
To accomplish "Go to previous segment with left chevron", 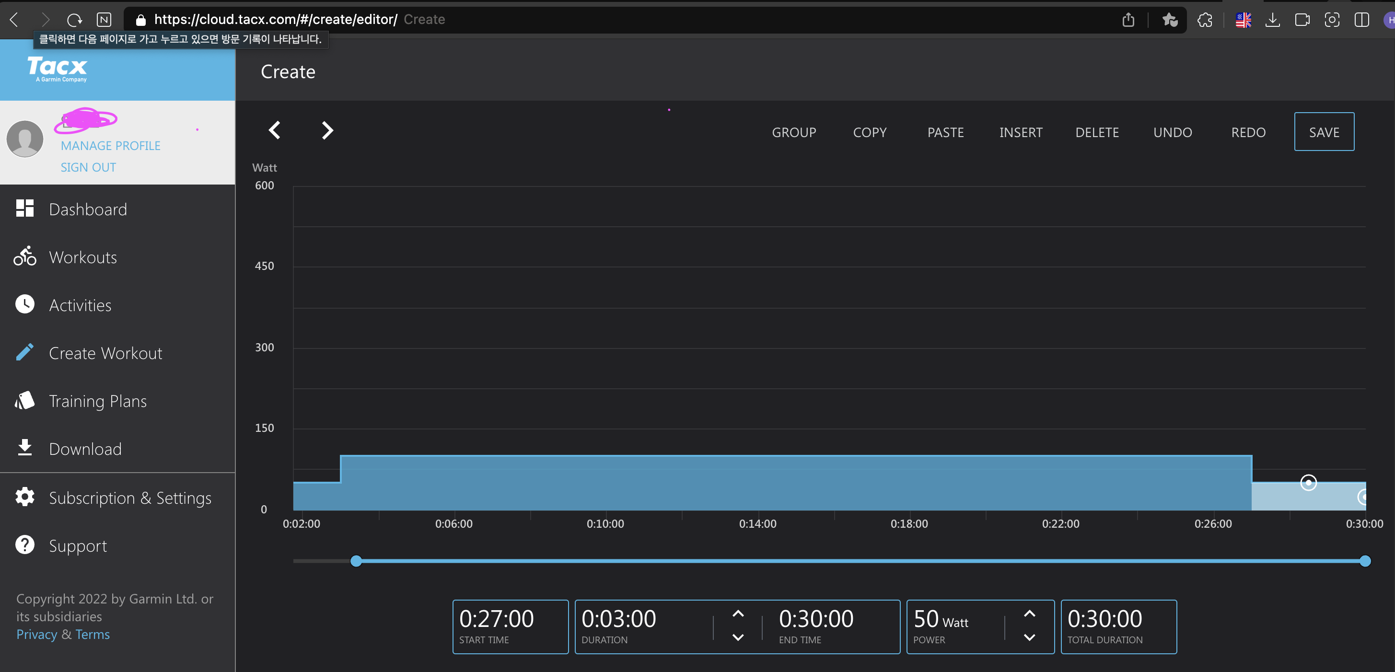I will (x=275, y=130).
